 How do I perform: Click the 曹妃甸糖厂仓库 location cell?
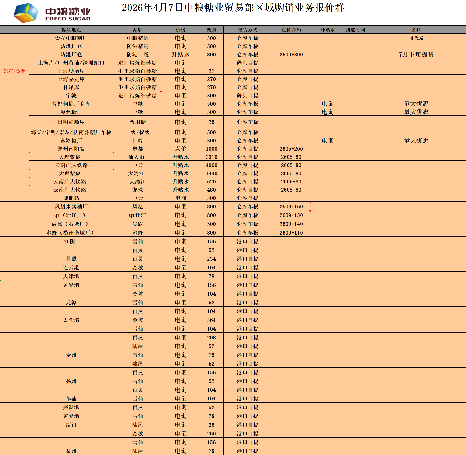71,103
